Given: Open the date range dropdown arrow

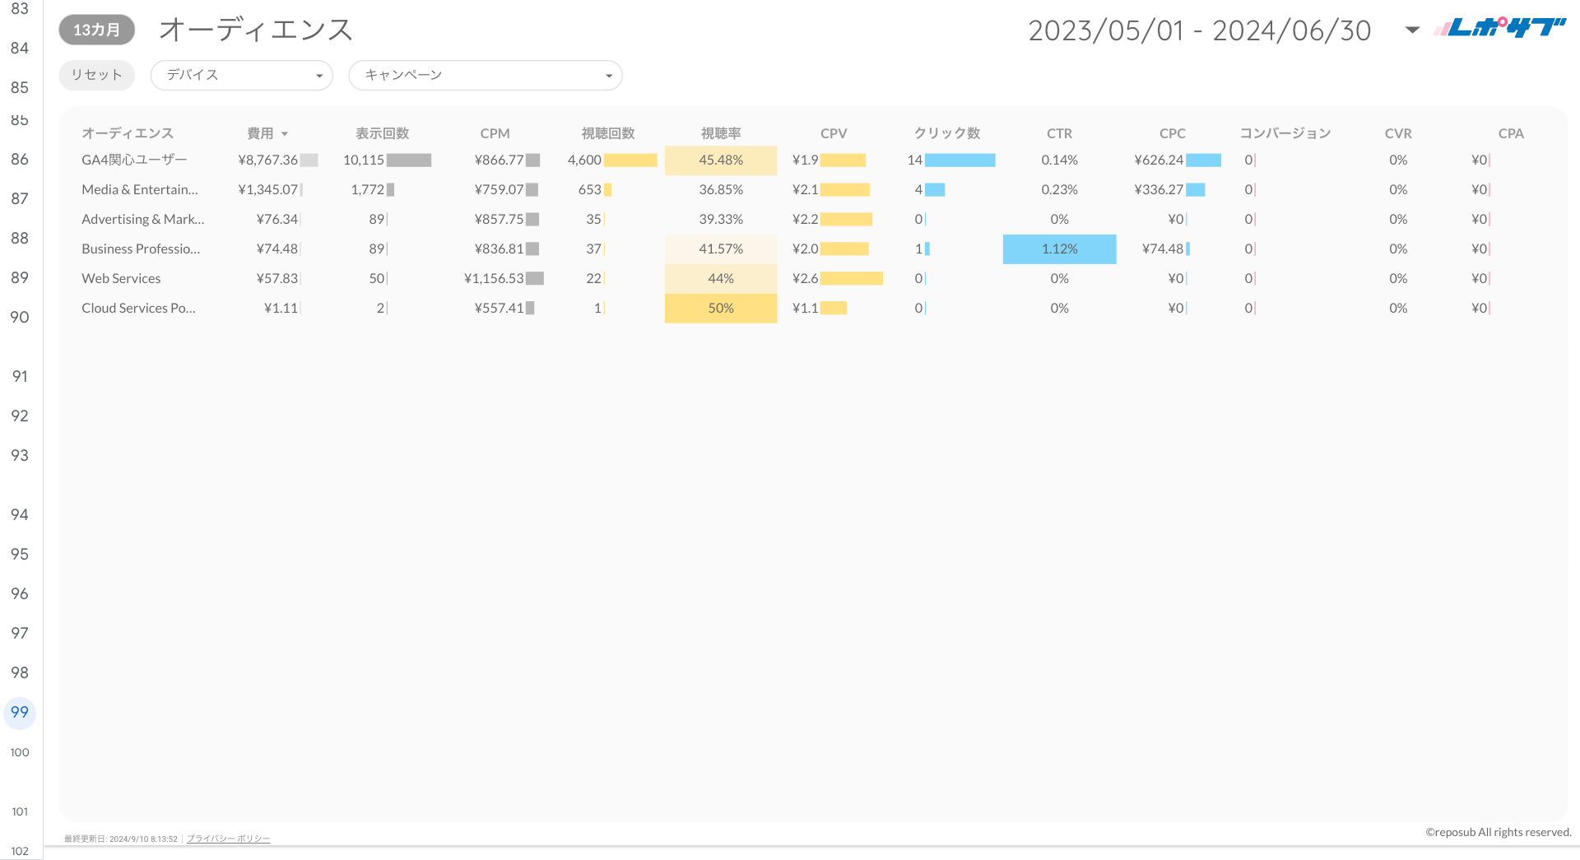Looking at the screenshot, I should coord(1412,30).
